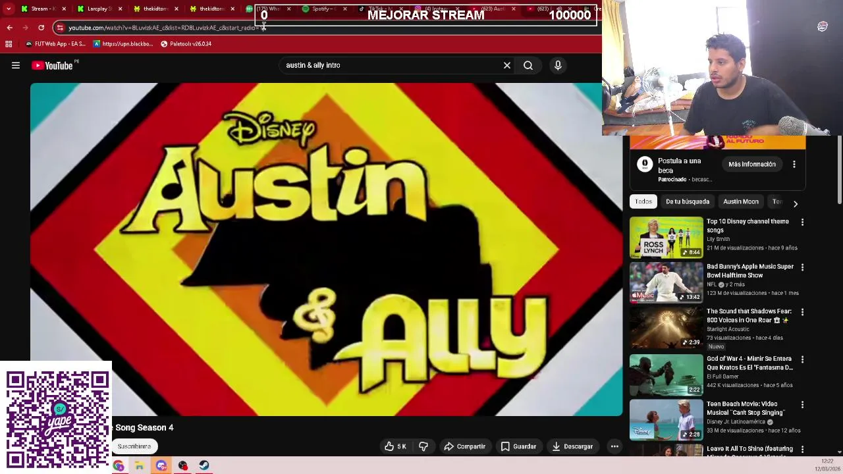Image resolution: width=843 pixels, height=474 pixels.
Task: Like the video with the thumbs-up button
Action: coord(395,446)
